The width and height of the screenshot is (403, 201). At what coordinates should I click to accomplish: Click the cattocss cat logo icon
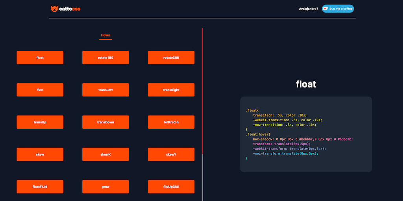[x=54, y=9]
